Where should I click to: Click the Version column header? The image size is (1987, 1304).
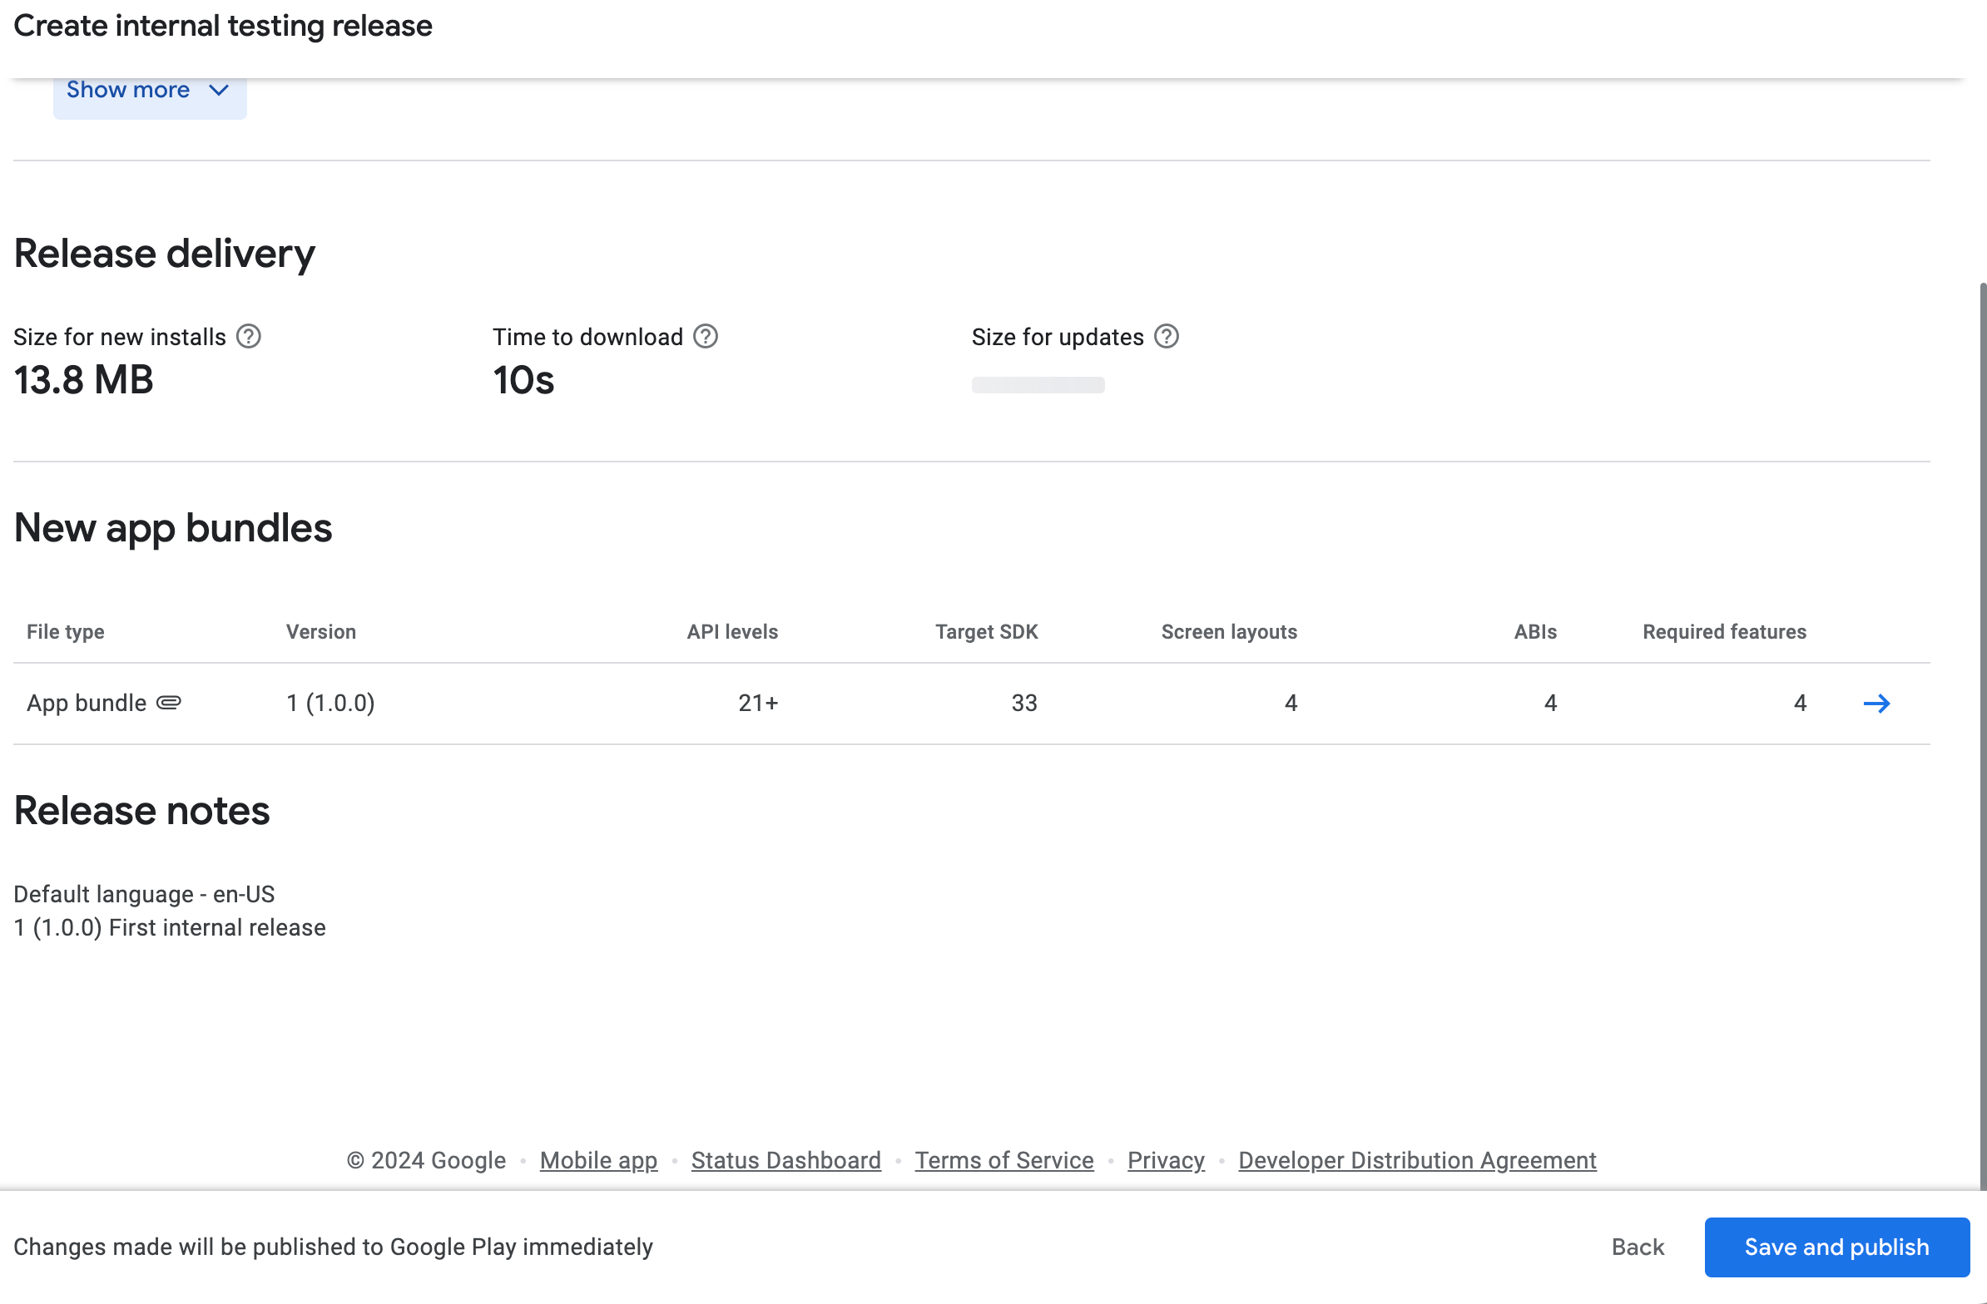320,631
